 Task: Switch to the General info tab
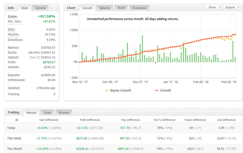pos(41,8)
